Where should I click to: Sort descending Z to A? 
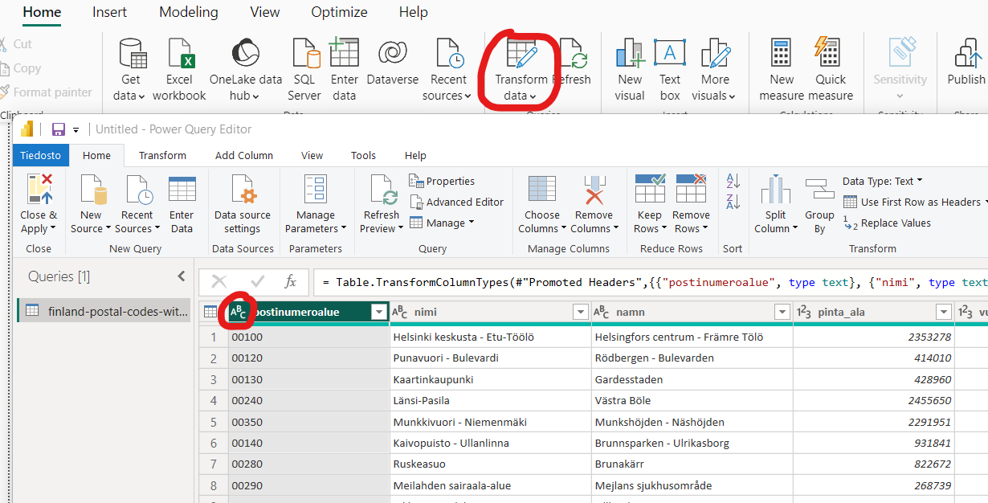coord(733,202)
